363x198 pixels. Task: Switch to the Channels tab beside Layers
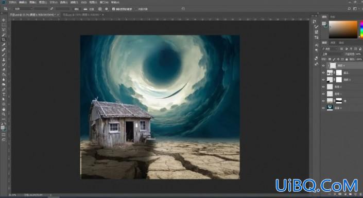[333, 43]
